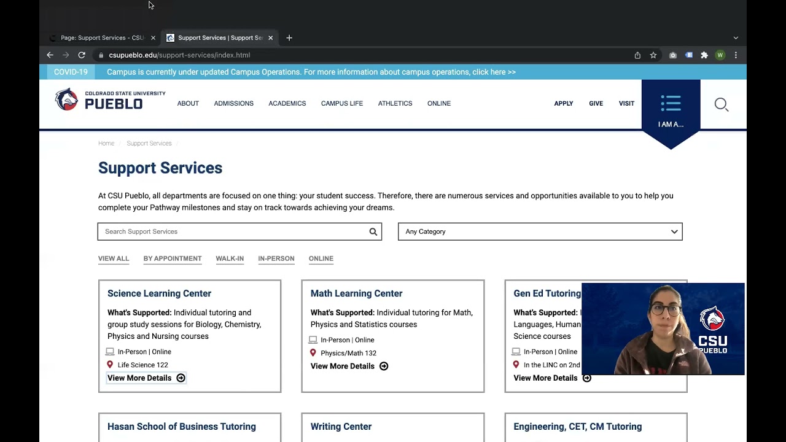The width and height of the screenshot is (786, 442).
Task: Click laptop icon in Science Learning Center card
Action: point(110,352)
